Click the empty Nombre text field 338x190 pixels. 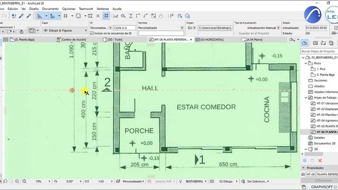tap(161, 33)
